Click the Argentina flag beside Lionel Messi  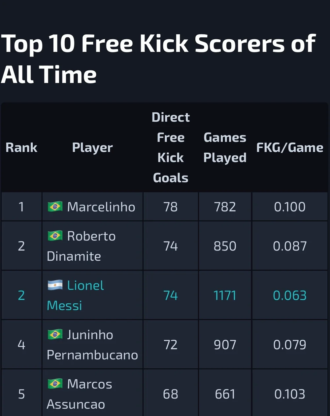point(55,285)
